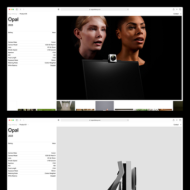Image resolution: width=190 pixels, height=190 pixels.
Task: Go forward using the bottom window's forward arrow
Action: pos(24,120)
